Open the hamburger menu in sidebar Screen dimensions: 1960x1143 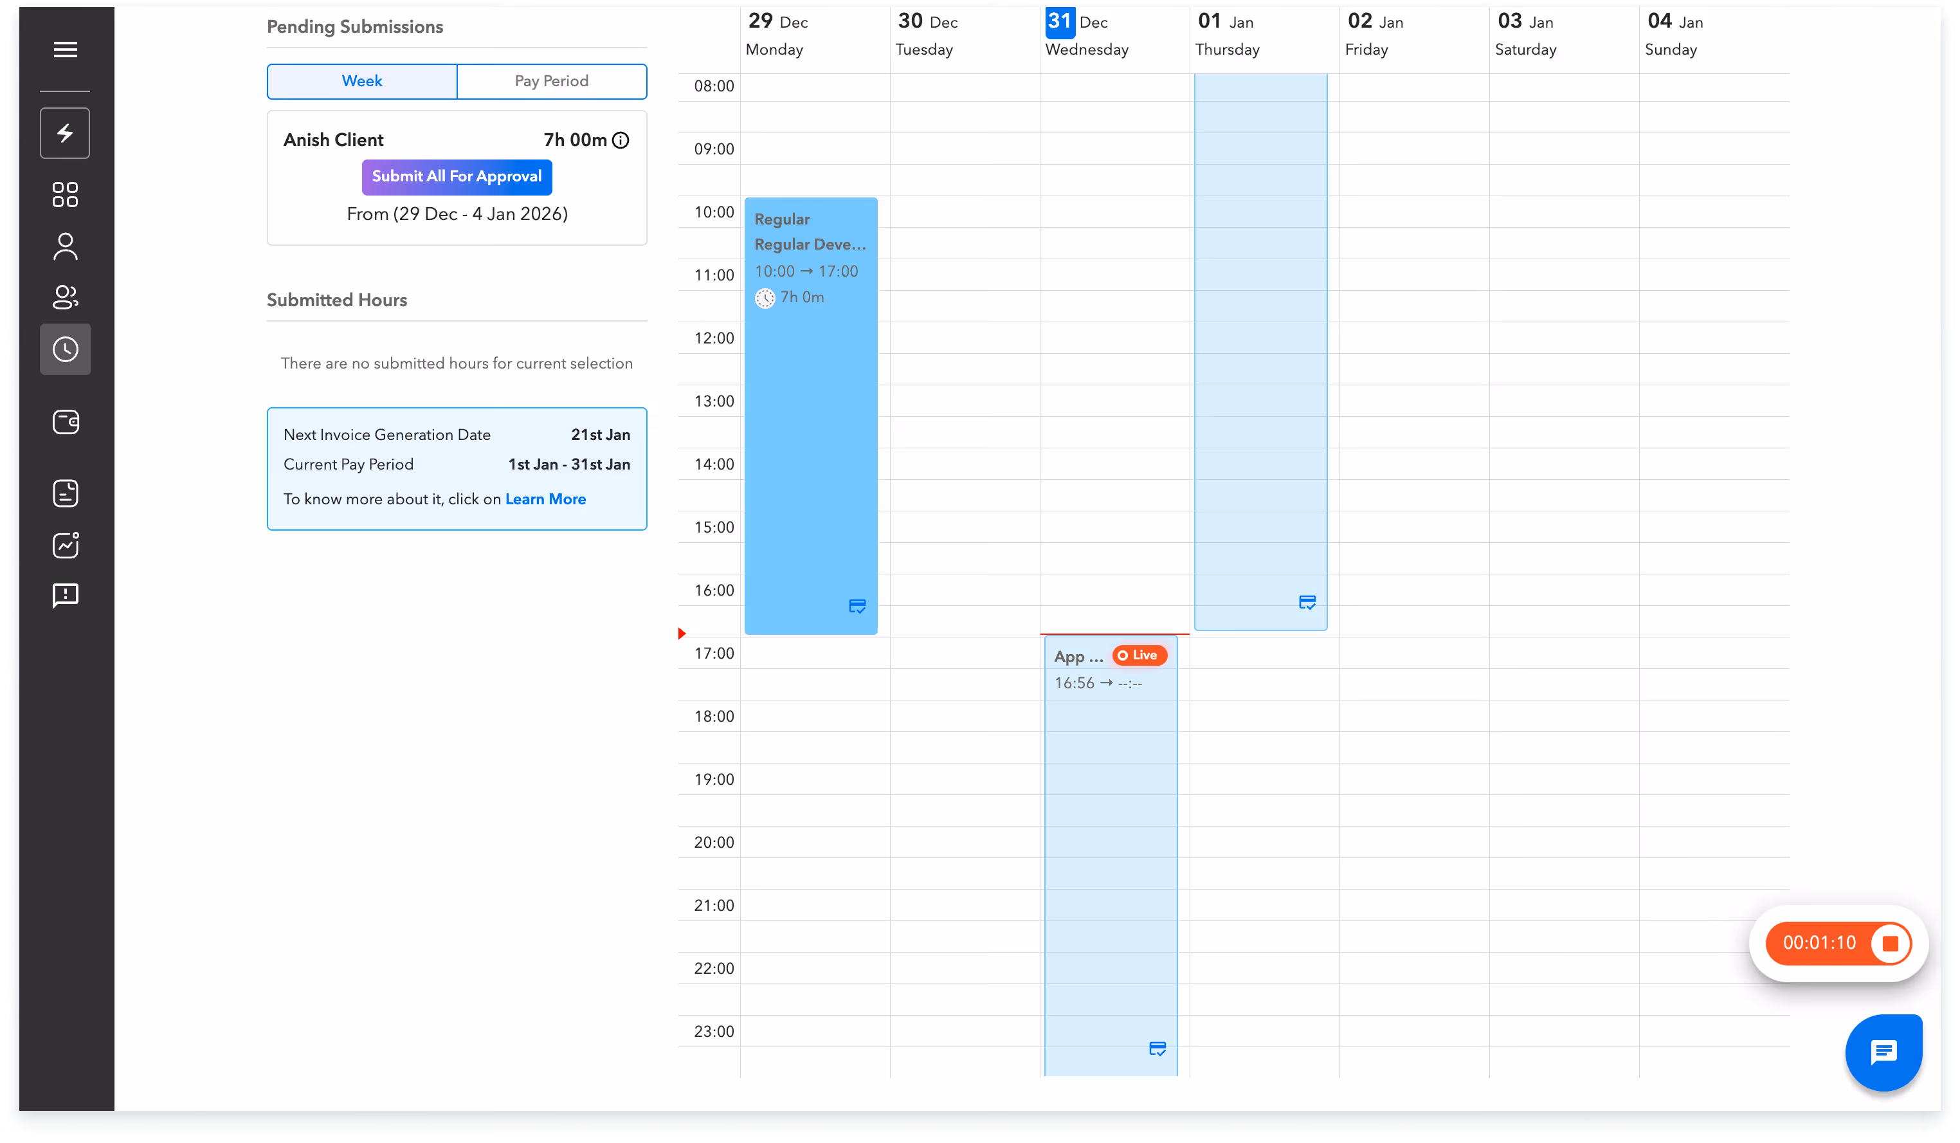tap(66, 50)
